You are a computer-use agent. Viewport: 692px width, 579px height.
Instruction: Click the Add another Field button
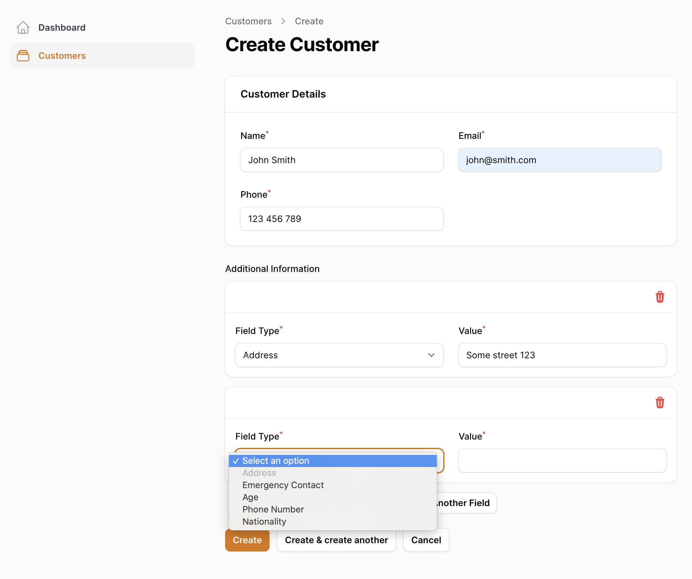467,503
